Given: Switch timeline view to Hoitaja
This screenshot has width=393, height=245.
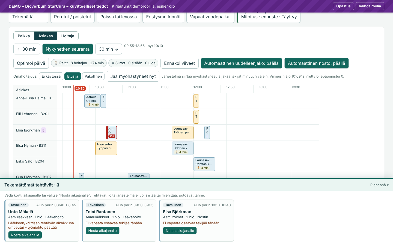Looking at the screenshot, I should coord(68,36).
